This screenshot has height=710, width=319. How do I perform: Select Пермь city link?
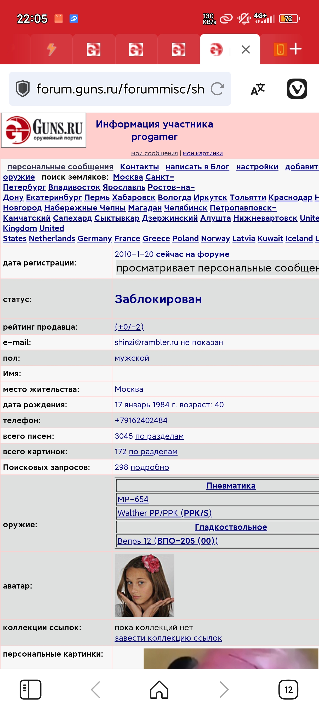coord(97,197)
